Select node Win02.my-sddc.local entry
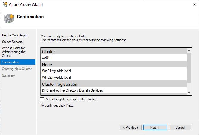 tap(57, 77)
